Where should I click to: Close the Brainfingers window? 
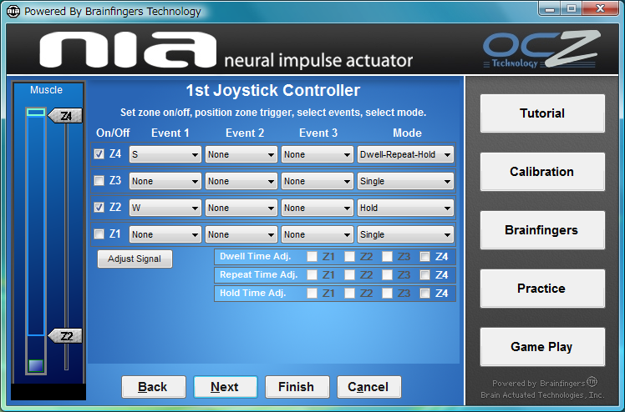tap(600, 8)
